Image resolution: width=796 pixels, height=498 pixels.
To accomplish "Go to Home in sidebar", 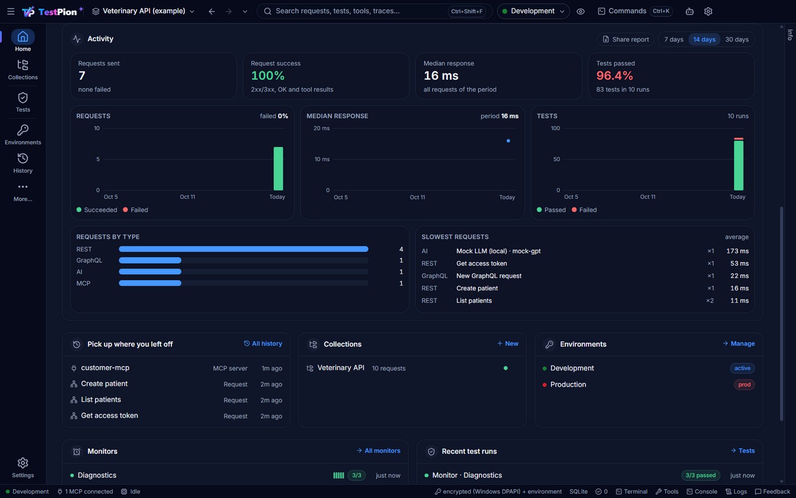I will pyautogui.click(x=23, y=41).
